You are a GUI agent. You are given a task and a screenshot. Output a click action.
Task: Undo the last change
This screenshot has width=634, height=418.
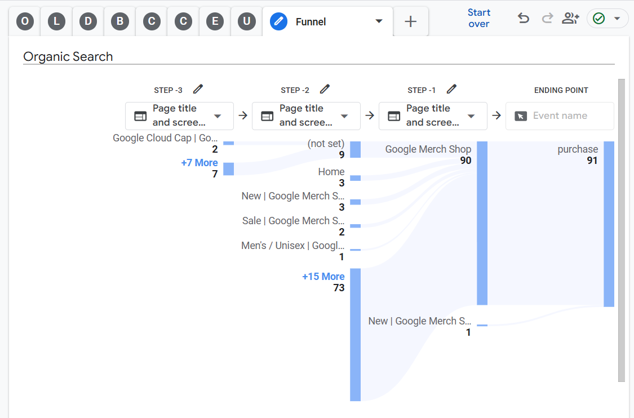[x=523, y=19]
